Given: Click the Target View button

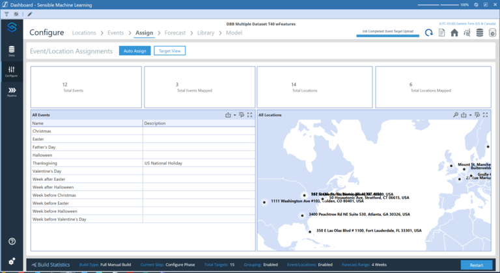Looking at the screenshot, I should click(170, 51).
